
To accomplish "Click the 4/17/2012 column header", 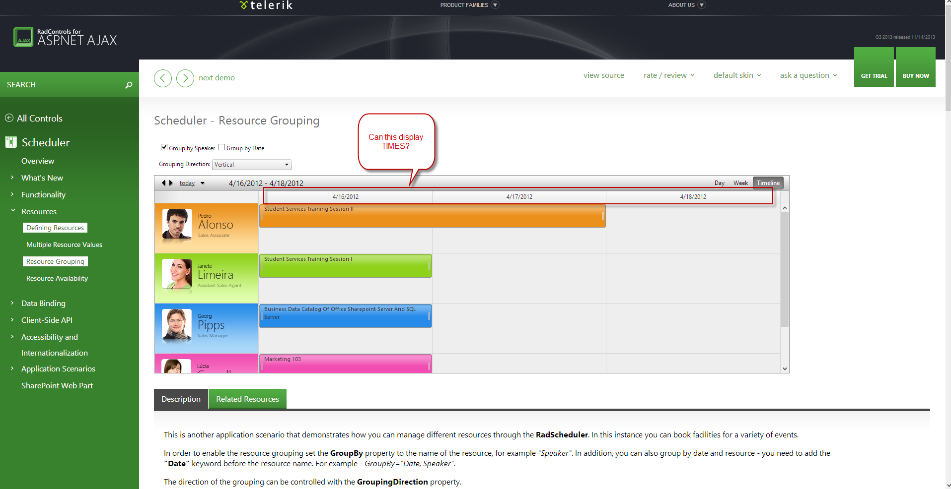I will (519, 197).
